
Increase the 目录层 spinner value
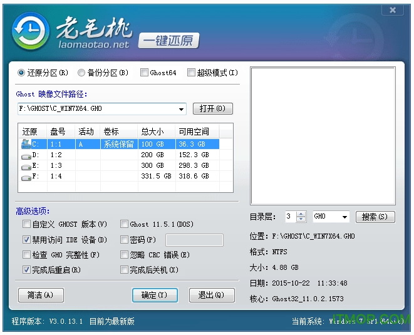(x=301, y=214)
